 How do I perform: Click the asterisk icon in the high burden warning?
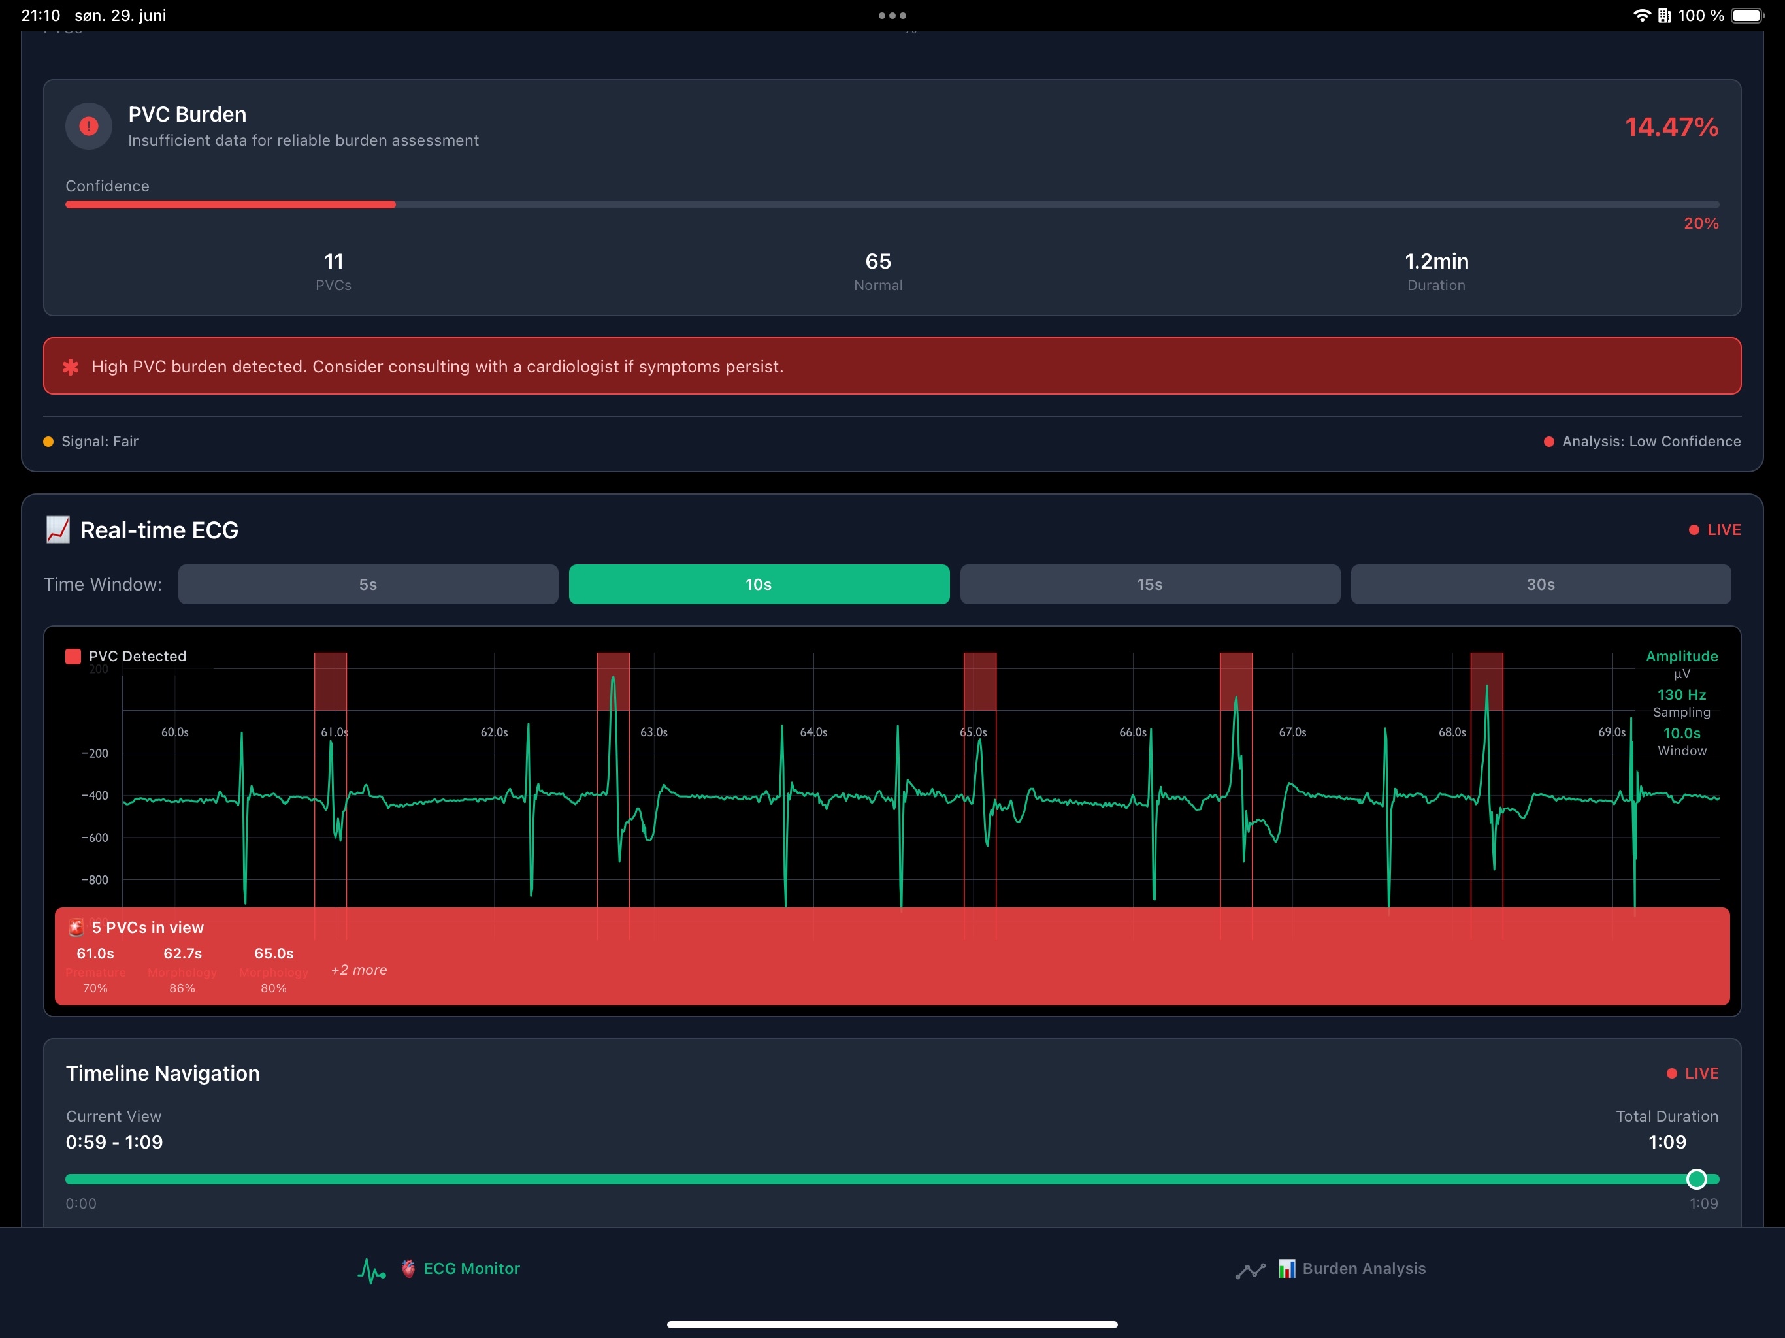point(70,366)
